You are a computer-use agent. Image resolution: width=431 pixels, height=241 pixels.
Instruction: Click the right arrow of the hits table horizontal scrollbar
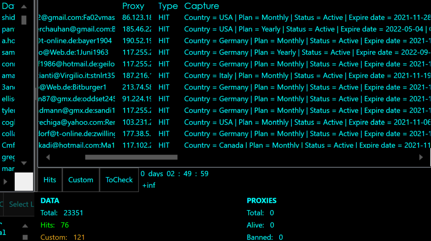[x=421, y=157]
